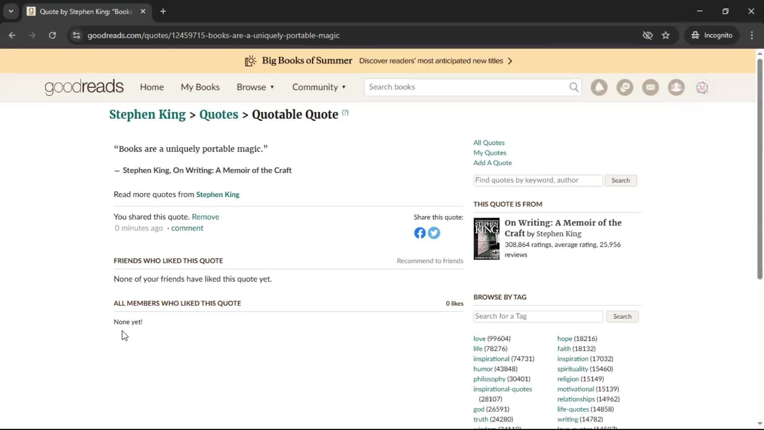
Task: Expand the Browse dropdown menu
Action: [255, 87]
